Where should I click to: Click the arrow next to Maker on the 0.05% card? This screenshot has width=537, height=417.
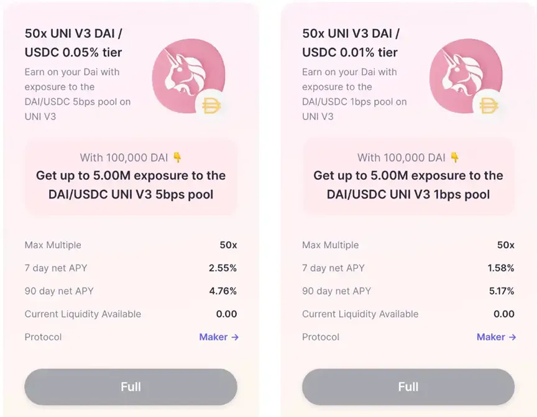click(235, 337)
